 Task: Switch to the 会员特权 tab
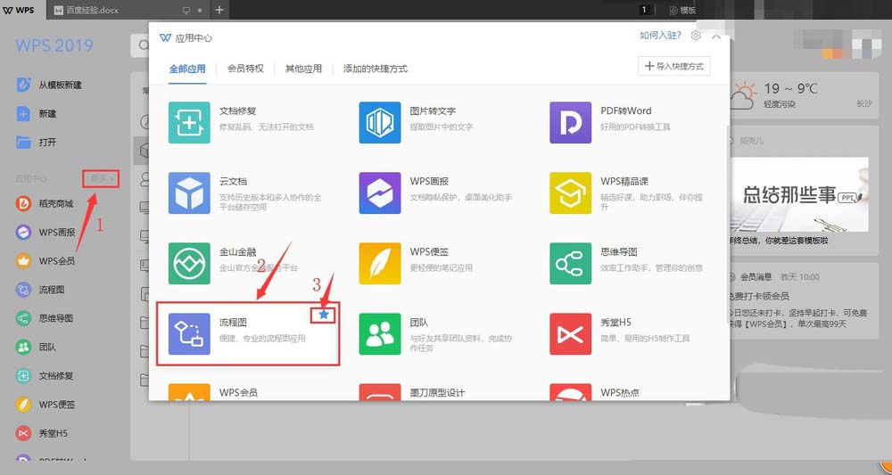point(245,69)
